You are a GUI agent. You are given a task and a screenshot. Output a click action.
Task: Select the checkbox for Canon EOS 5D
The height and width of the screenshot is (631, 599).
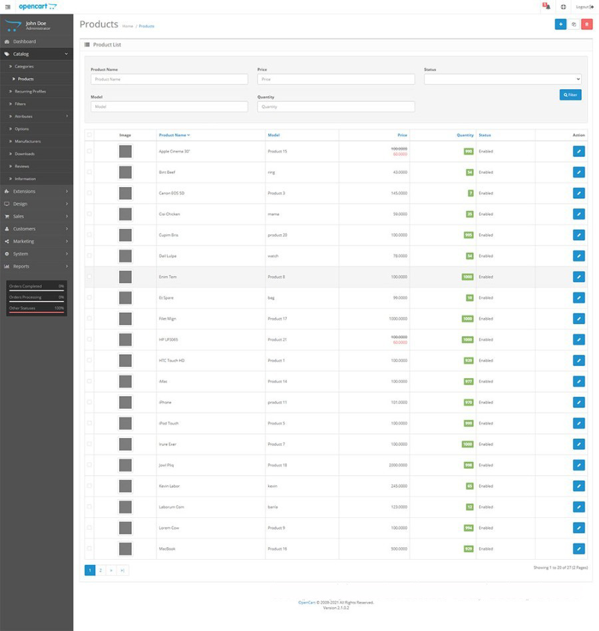[x=89, y=193]
